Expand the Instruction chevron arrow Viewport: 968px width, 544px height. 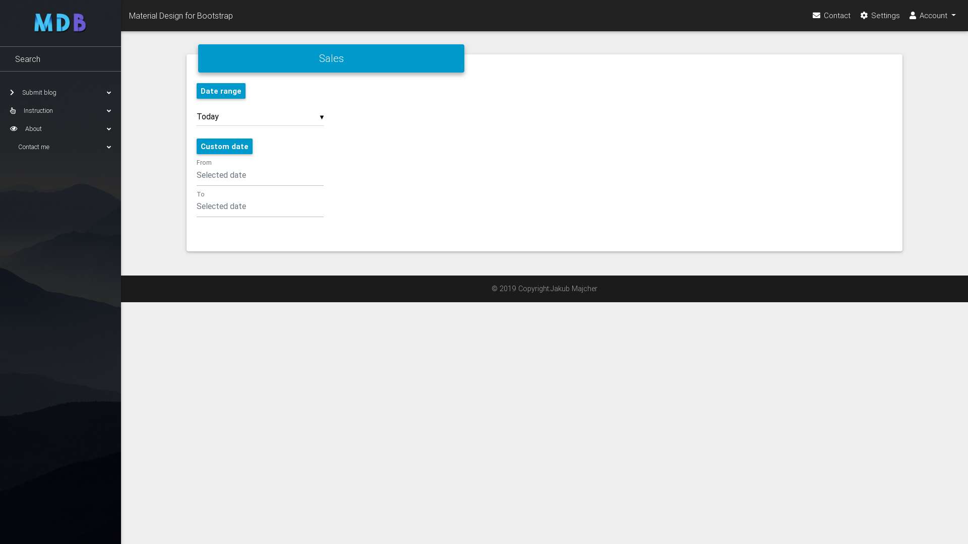[x=109, y=111]
